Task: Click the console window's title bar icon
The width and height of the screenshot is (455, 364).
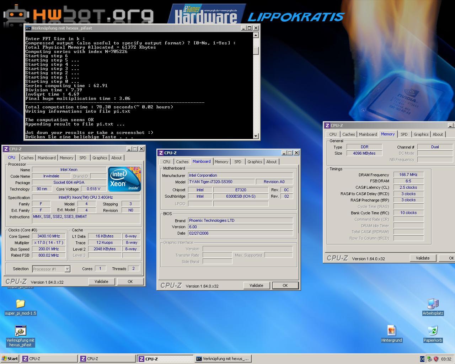Action: click(x=28, y=28)
